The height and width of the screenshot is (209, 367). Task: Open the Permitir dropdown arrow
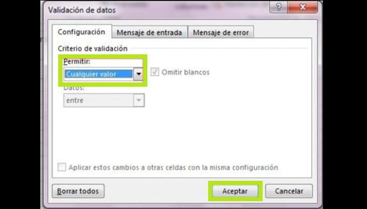[138, 74]
